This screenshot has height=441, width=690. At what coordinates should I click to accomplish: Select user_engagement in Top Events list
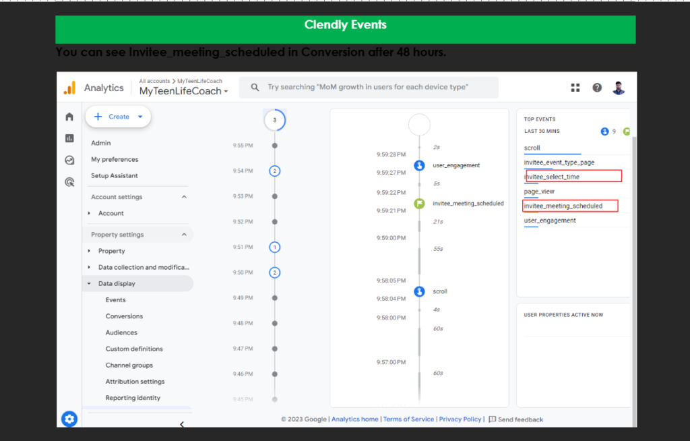click(550, 220)
